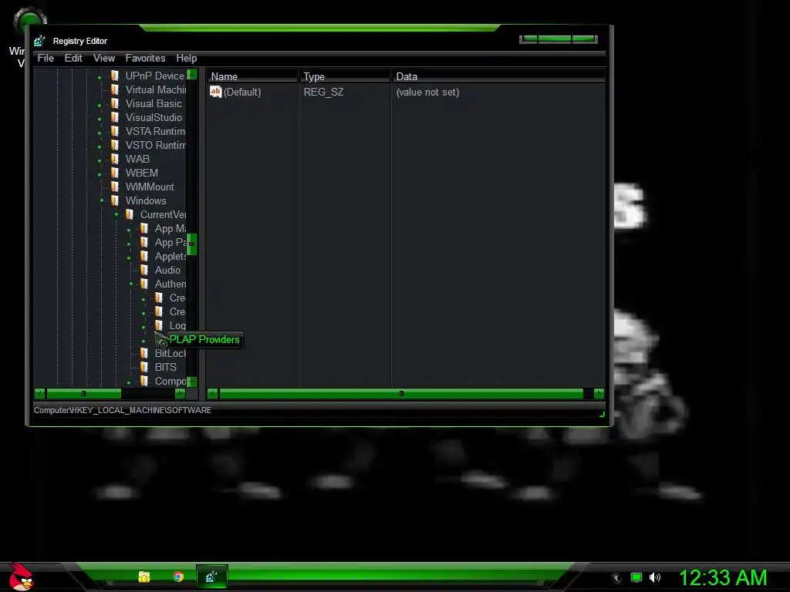
Task: Click the (Default) string value icon
Action: pyautogui.click(x=216, y=92)
